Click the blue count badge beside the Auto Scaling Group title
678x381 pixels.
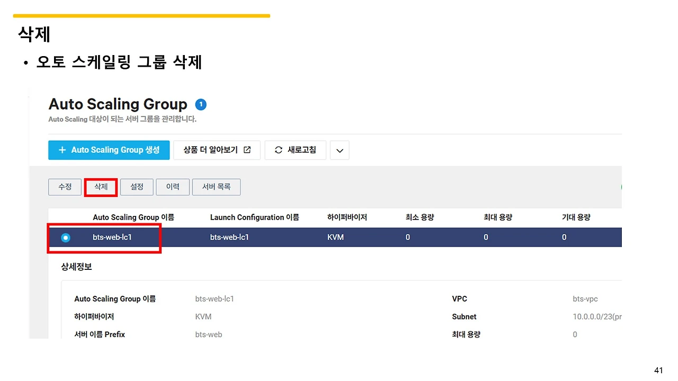pyautogui.click(x=201, y=104)
